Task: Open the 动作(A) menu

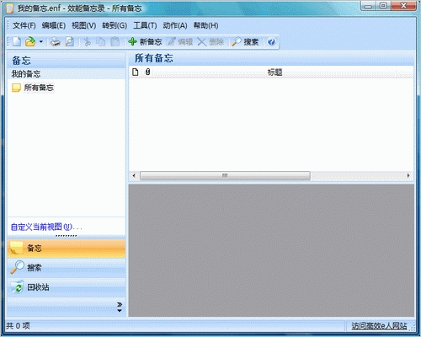Action: (x=175, y=25)
